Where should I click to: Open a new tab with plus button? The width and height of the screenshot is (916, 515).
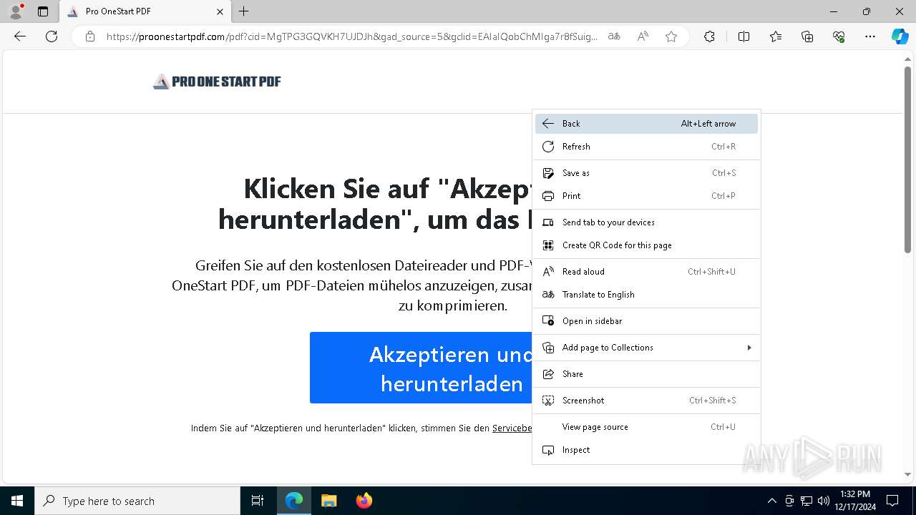(244, 11)
